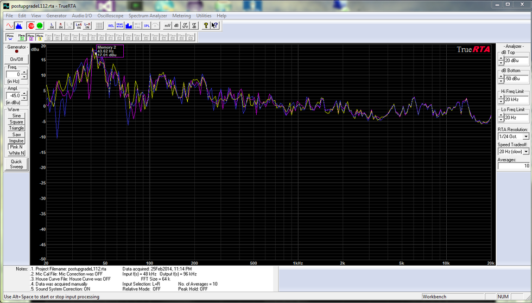This screenshot has width=532, height=303.
Task: Start a Quick Sweep
Action: tap(16, 164)
